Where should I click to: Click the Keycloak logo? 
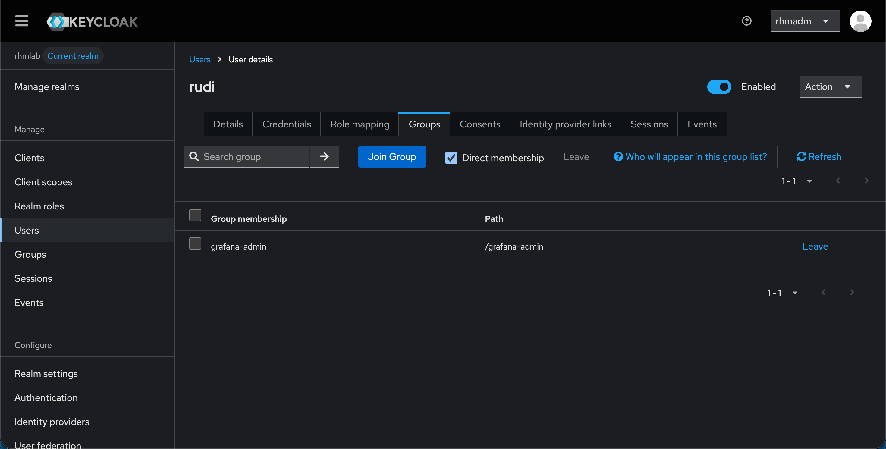click(x=92, y=22)
